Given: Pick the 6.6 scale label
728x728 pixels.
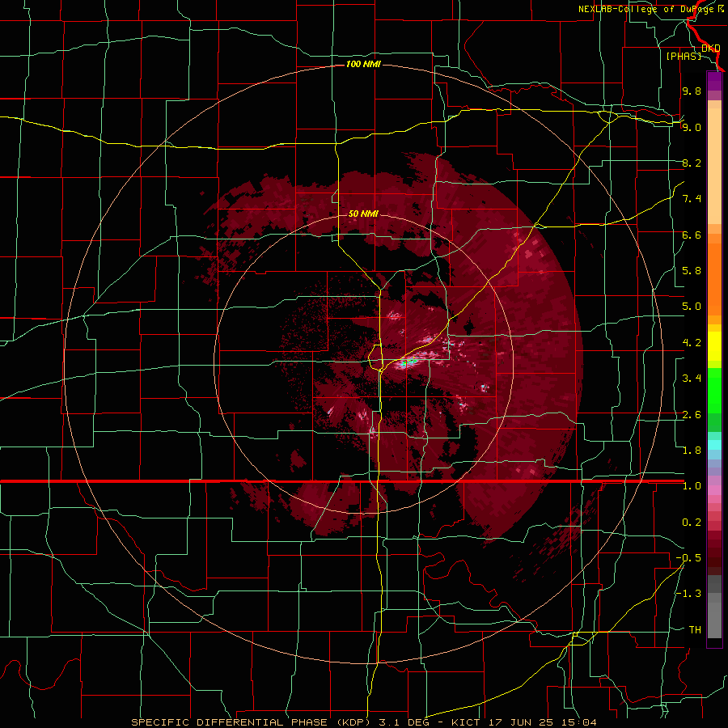Looking at the screenshot, I should (x=692, y=235).
